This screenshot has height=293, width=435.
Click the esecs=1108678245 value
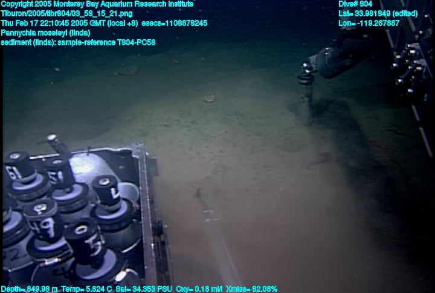pyautogui.click(x=174, y=23)
